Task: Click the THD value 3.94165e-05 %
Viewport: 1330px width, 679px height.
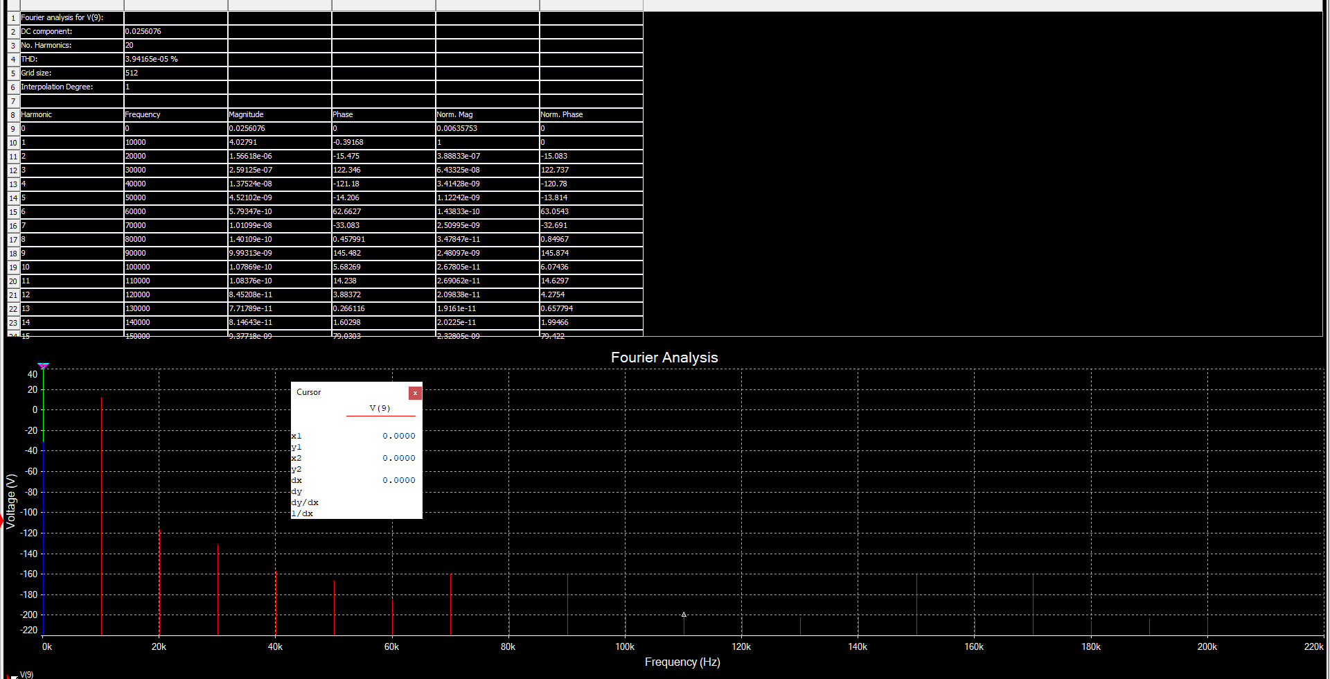Action: (x=176, y=60)
